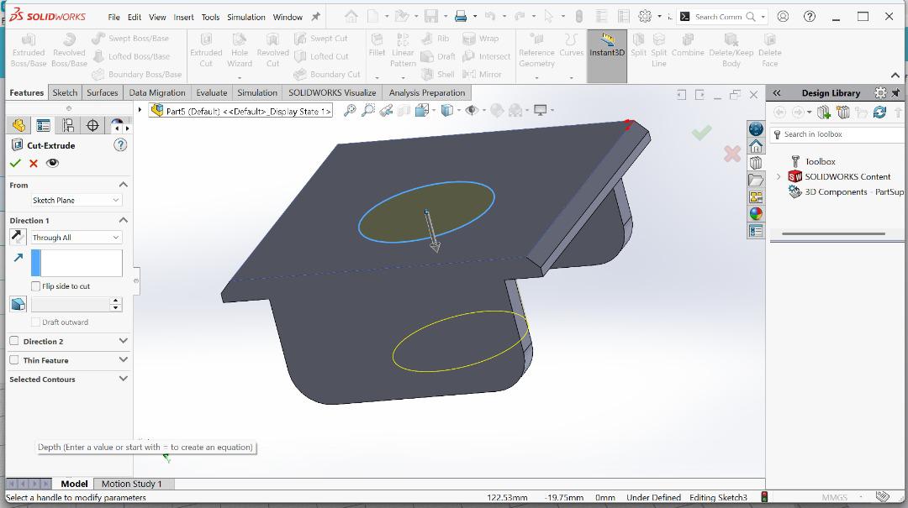This screenshot has height=508, width=908.
Task: Collapse the Direction 1 section
Action: [x=123, y=220]
